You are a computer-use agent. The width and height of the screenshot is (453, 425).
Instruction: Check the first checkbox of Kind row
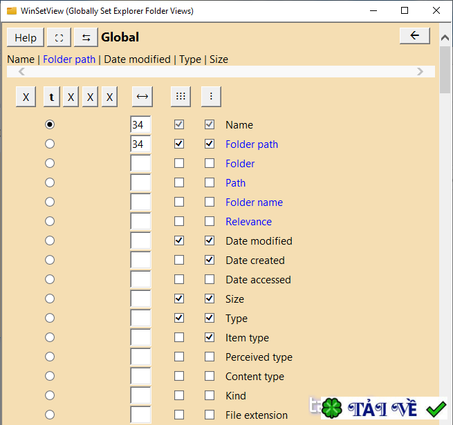click(179, 395)
